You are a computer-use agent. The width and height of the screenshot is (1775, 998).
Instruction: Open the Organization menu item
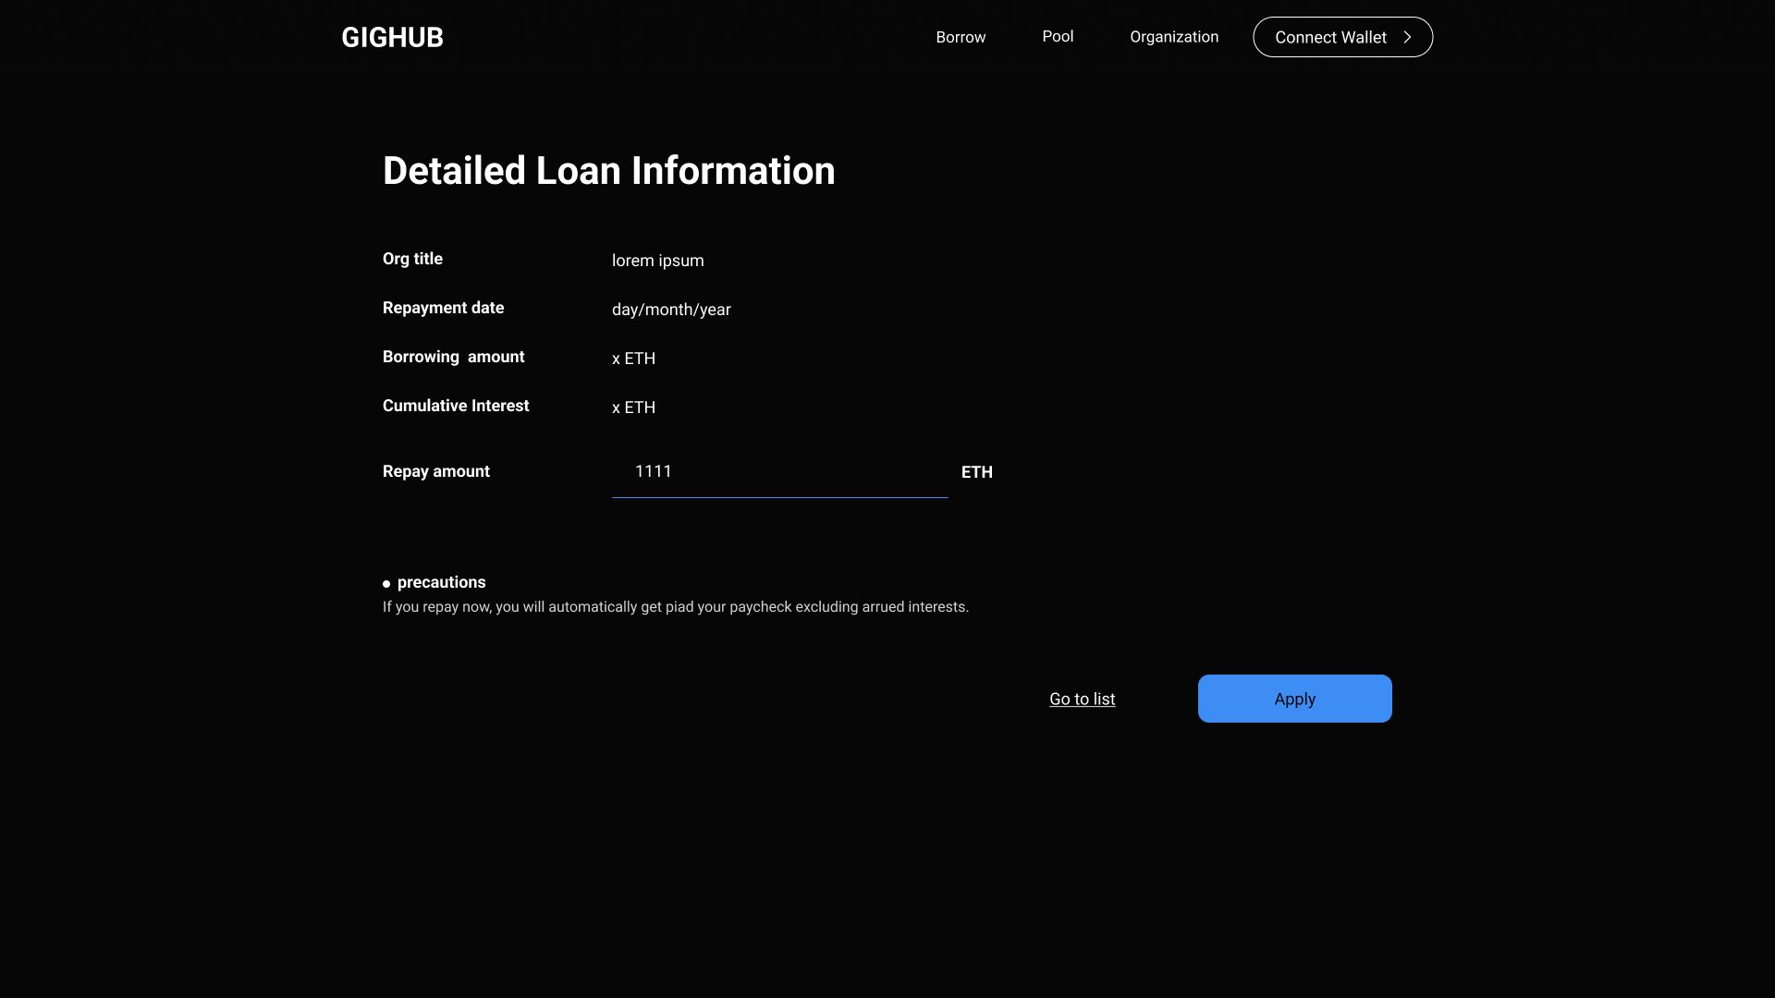tap(1174, 37)
